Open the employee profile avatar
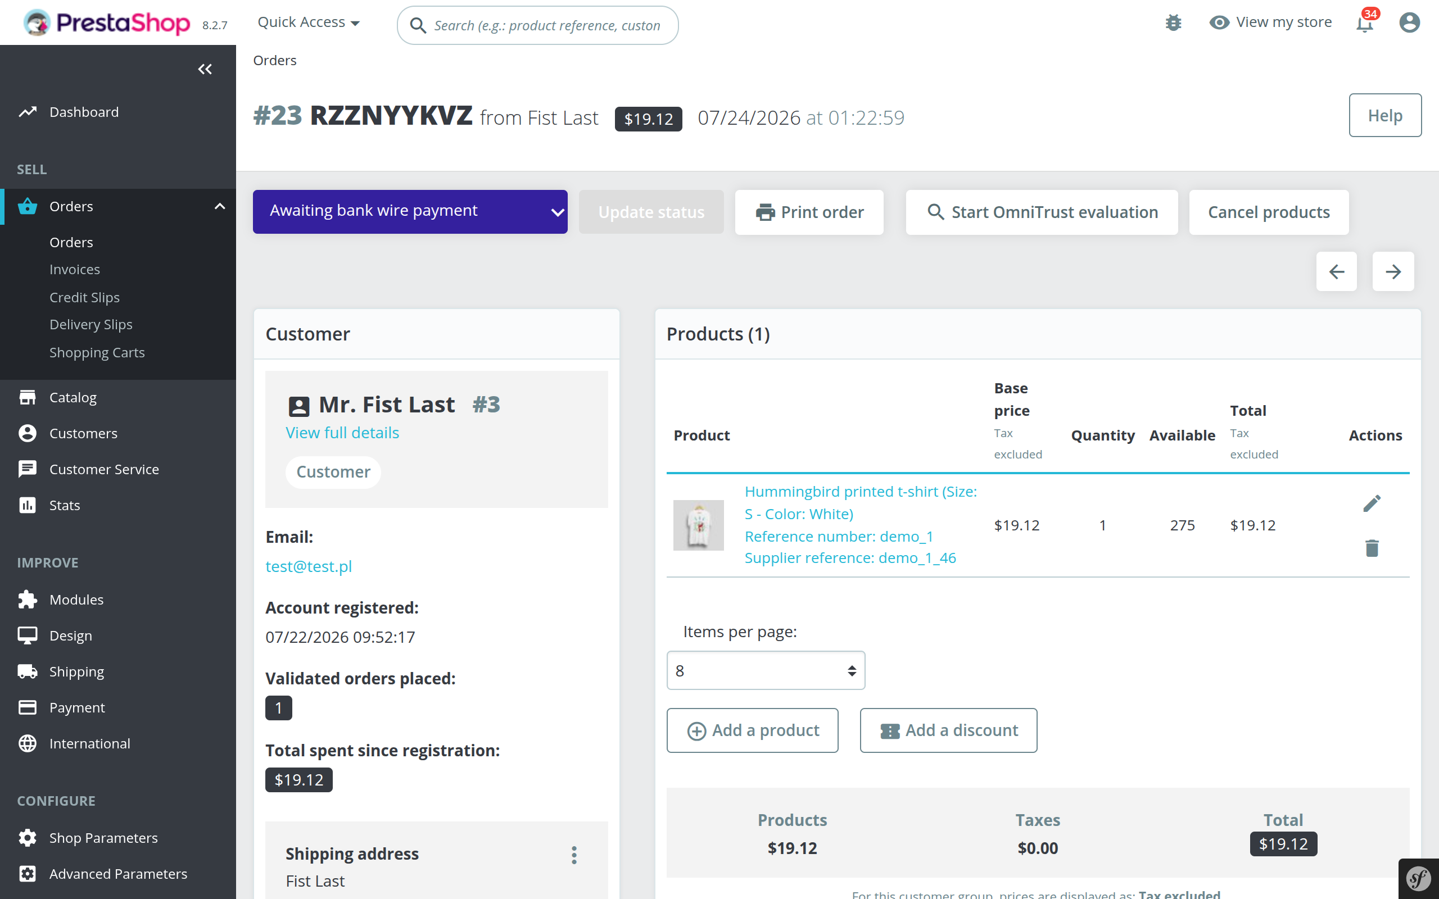This screenshot has width=1439, height=899. (1409, 22)
